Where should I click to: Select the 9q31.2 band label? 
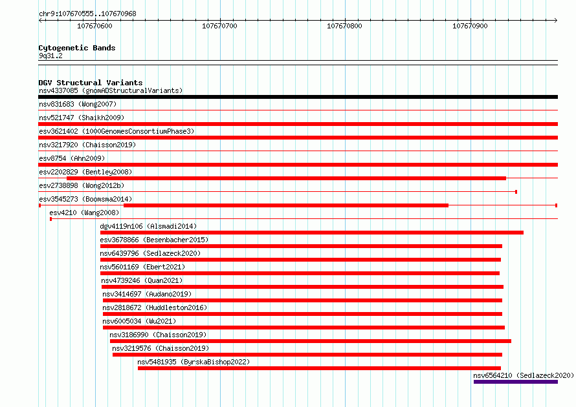[50, 56]
